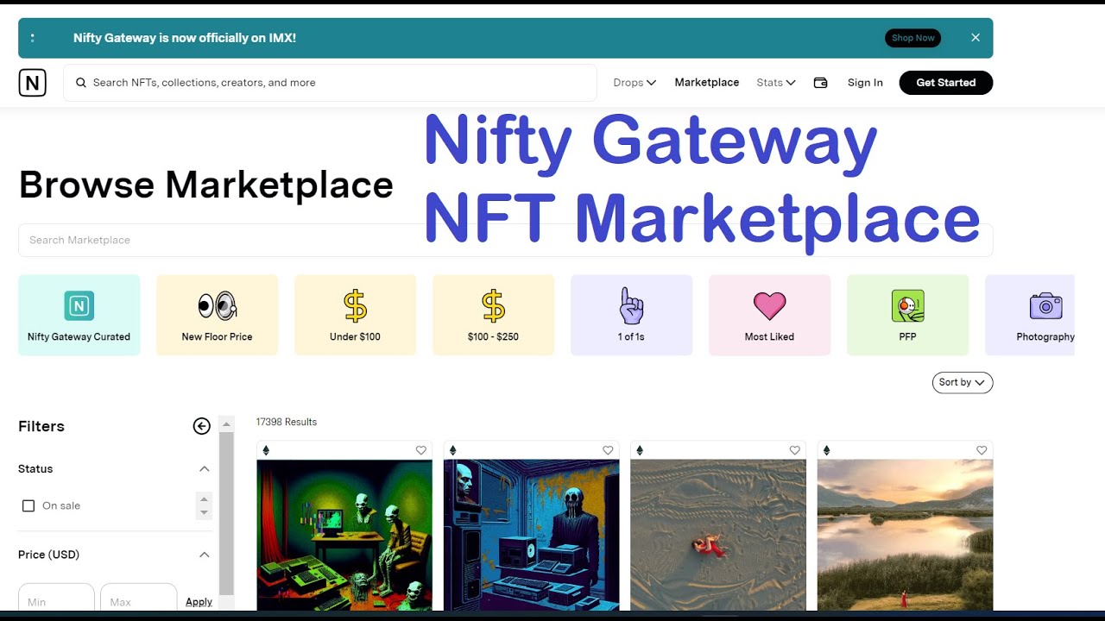Select the New Floor Price category
Image resolution: width=1105 pixels, height=621 pixels.
[x=217, y=315]
